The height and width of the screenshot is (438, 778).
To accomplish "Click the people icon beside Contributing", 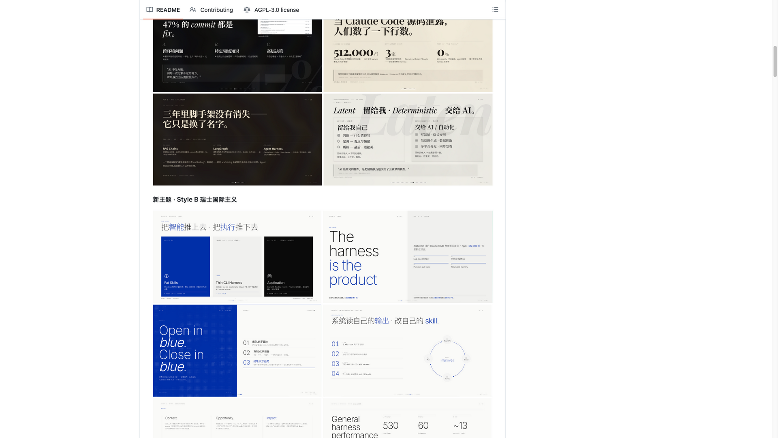I will (193, 10).
